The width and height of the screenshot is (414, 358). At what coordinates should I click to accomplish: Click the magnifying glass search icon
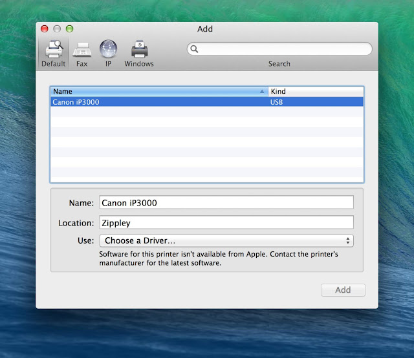[x=194, y=49]
